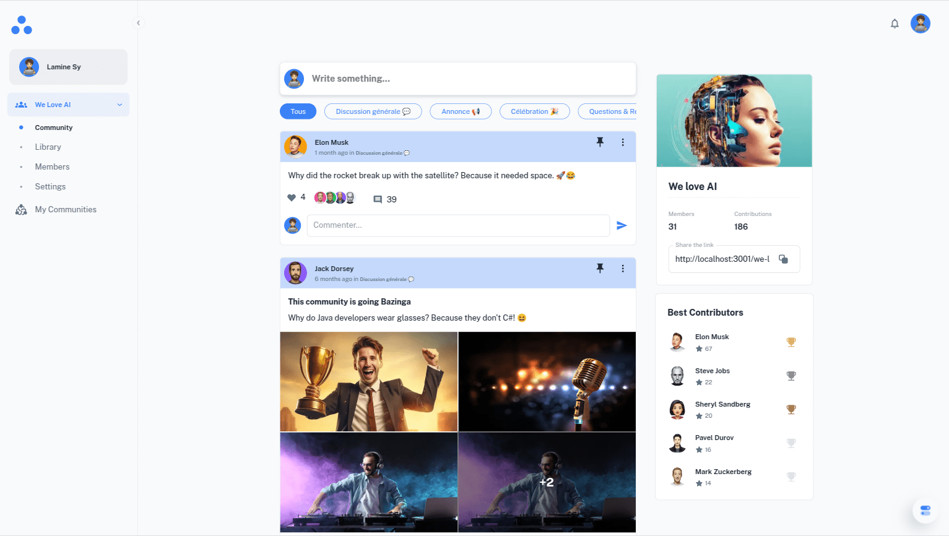This screenshot has height=536, width=949.
Task: Open more options on Elon Musk's post
Action: click(x=623, y=142)
